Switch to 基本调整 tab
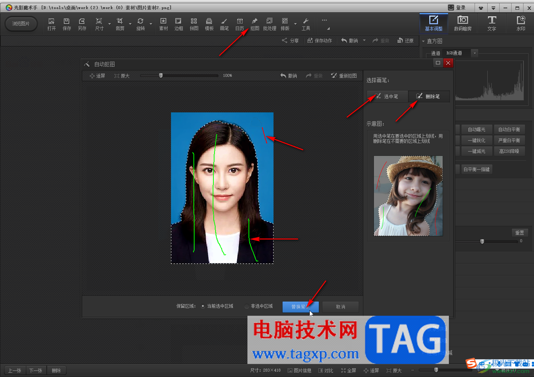This screenshot has height=377, width=534. pyautogui.click(x=434, y=24)
